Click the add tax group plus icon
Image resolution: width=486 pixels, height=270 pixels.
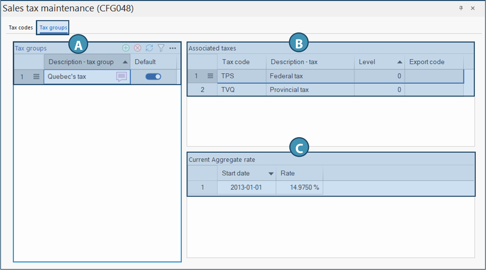click(126, 48)
